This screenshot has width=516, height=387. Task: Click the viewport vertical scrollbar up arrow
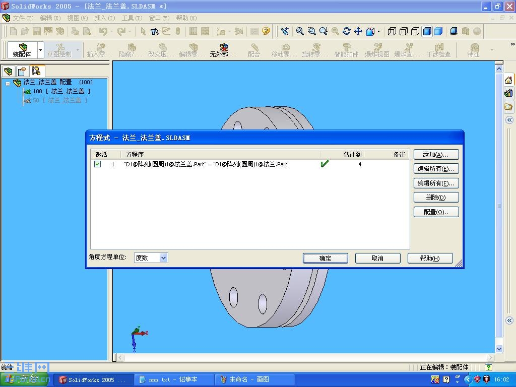pyautogui.click(x=499, y=69)
